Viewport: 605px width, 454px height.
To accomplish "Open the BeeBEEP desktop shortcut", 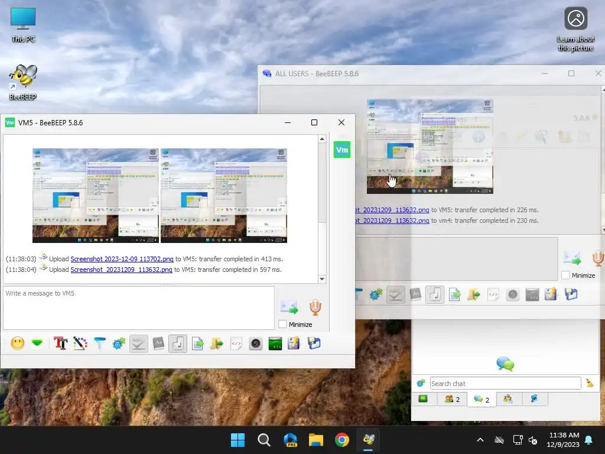I will click(x=23, y=82).
